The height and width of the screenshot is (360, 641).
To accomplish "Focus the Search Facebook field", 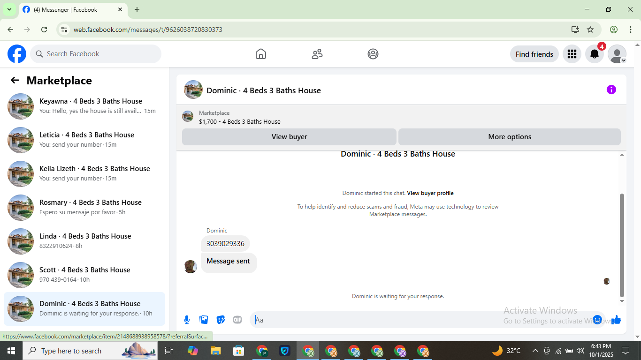I will 96,54.
